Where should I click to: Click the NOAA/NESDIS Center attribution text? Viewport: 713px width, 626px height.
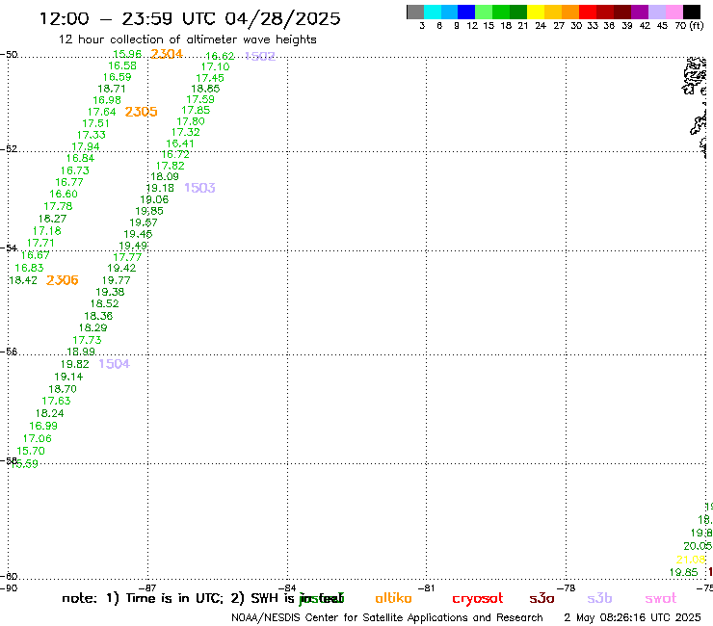[x=387, y=617]
